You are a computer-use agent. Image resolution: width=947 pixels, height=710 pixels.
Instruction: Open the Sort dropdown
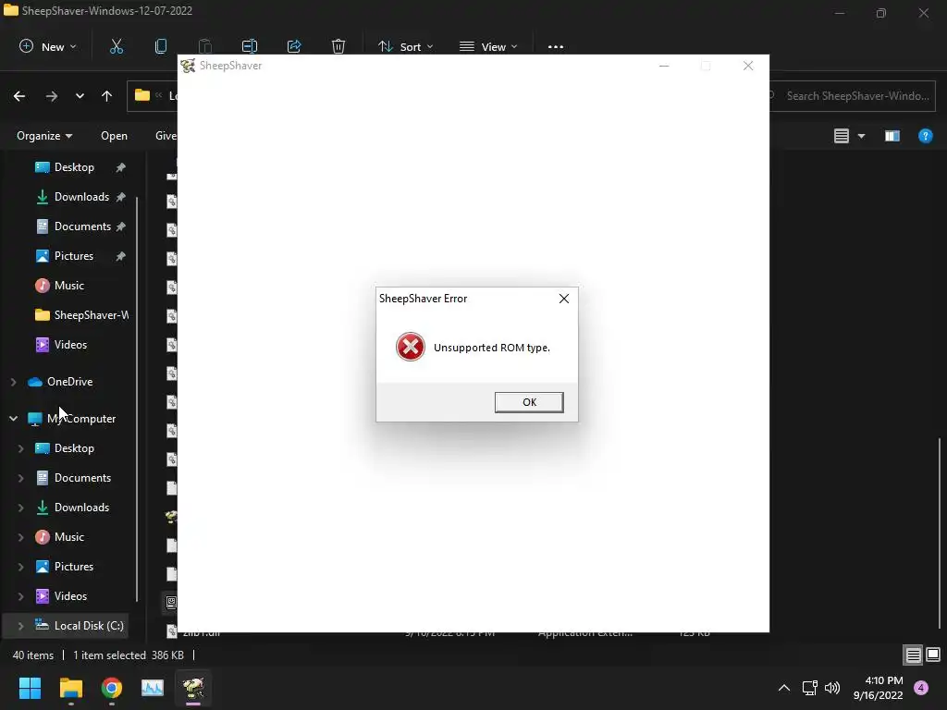pyautogui.click(x=405, y=46)
